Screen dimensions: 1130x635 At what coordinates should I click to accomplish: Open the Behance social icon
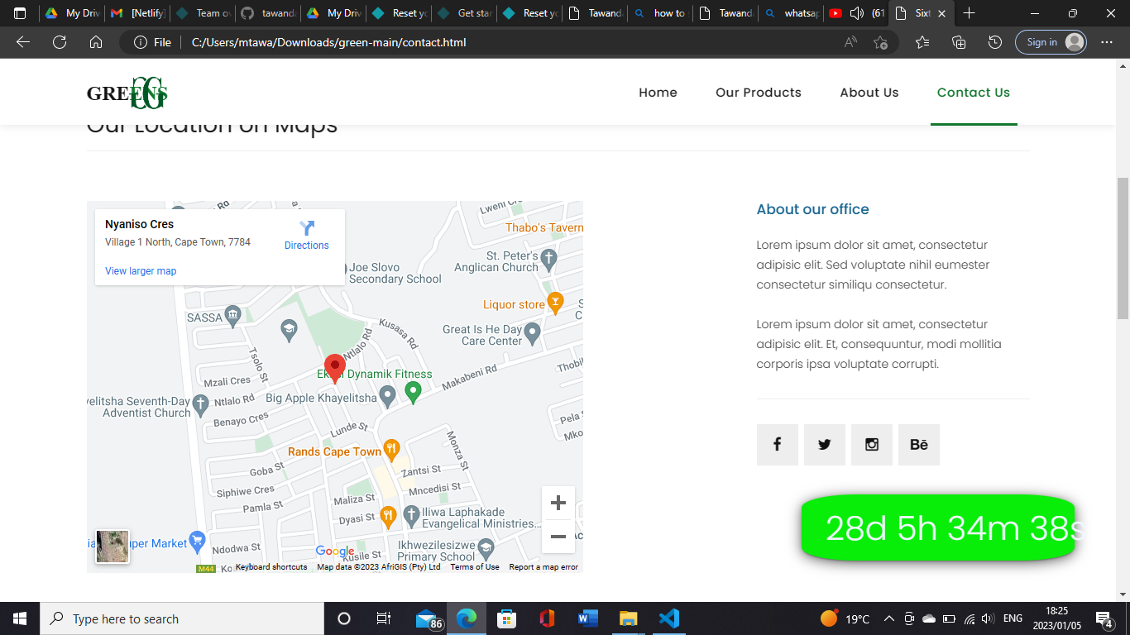click(x=918, y=445)
